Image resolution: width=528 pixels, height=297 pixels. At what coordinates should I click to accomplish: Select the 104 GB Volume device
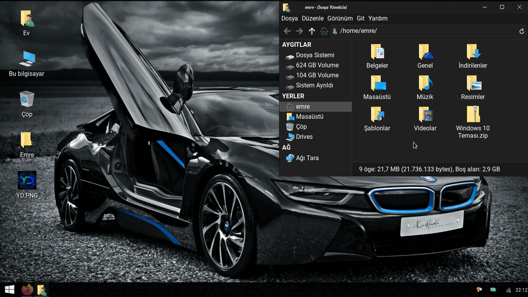(316, 76)
